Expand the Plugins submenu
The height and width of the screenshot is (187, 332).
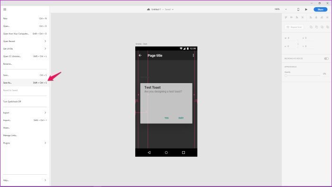tap(25, 143)
